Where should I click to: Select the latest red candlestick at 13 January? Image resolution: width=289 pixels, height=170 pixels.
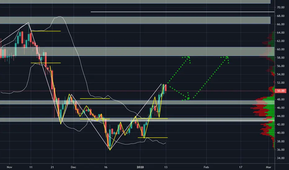pos(166,88)
